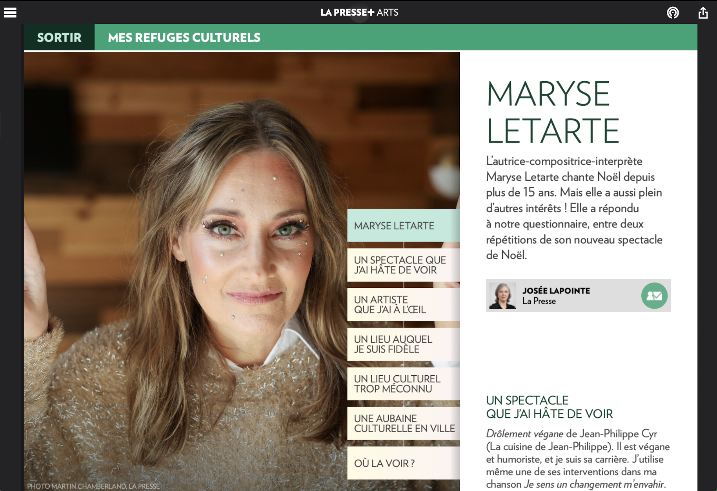Go to Un lieu culturel trop méconnu
Image resolution: width=717 pixels, height=491 pixels.
403,384
